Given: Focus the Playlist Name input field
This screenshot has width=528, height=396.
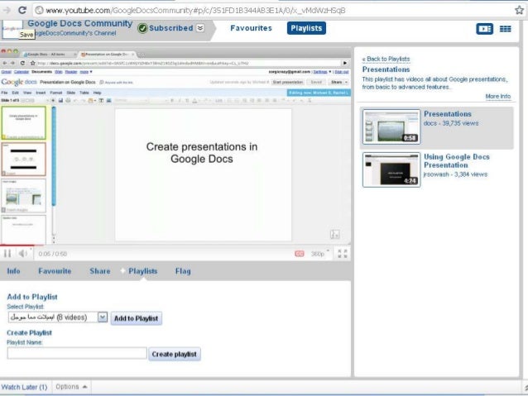Looking at the screenshot, I should [x=77, y=353].
